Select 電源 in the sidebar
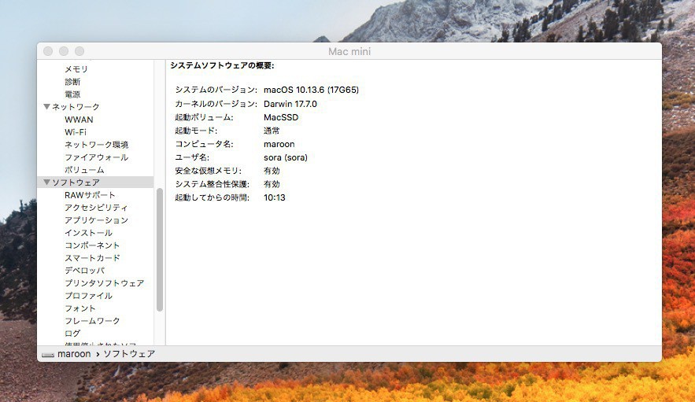This screenshot has height=402, width=695. 72,94
